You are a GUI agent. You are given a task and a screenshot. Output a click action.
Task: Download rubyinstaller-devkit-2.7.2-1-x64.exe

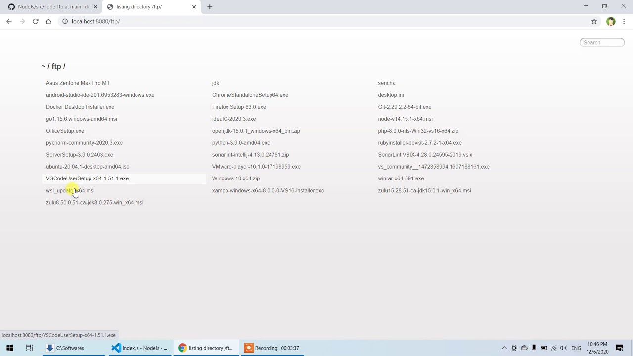(x=420, y=143)
